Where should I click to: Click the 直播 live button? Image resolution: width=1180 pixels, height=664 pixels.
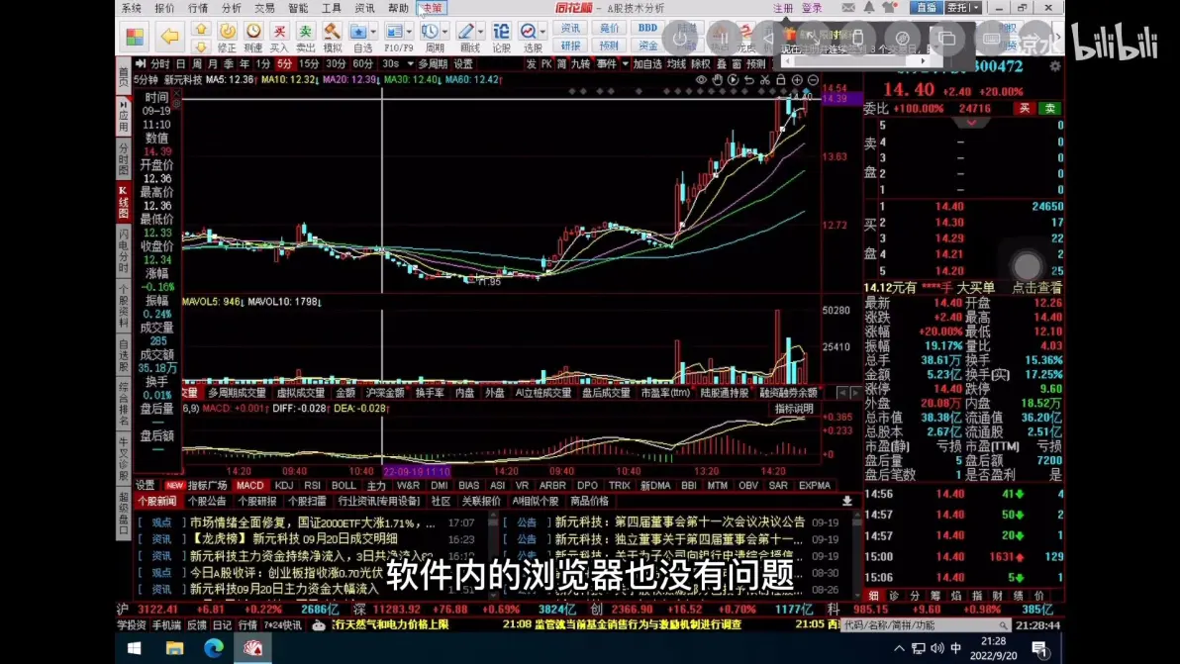click(927, 8)
